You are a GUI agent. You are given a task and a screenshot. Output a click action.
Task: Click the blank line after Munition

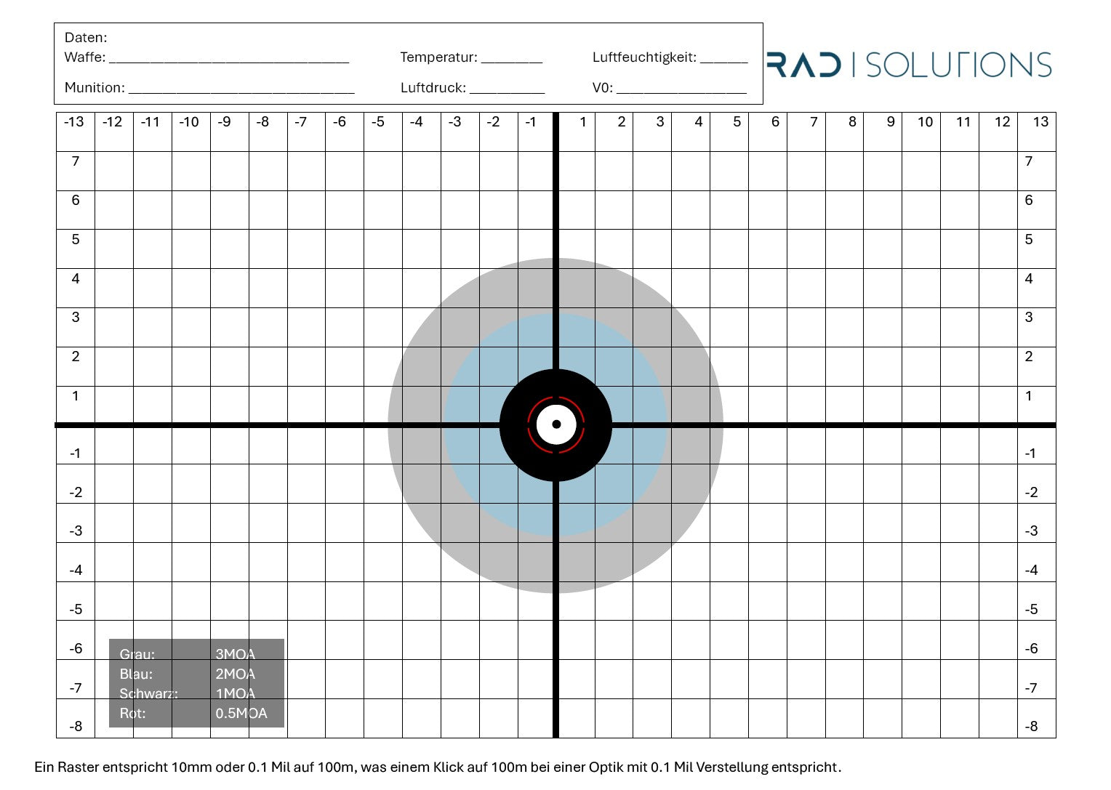[x=241, y=89]
